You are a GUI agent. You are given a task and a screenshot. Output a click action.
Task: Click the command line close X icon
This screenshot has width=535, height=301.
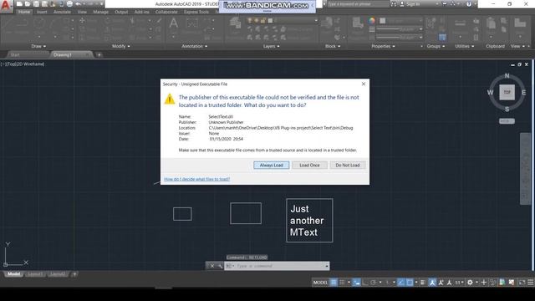point(212,266)
